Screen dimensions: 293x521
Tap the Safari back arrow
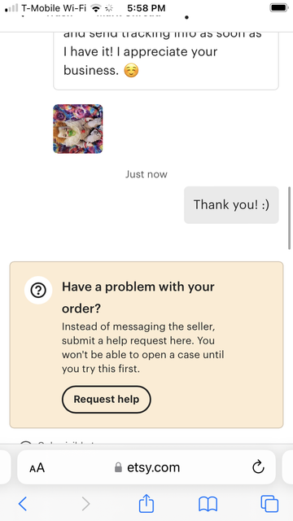coord(23,504)
